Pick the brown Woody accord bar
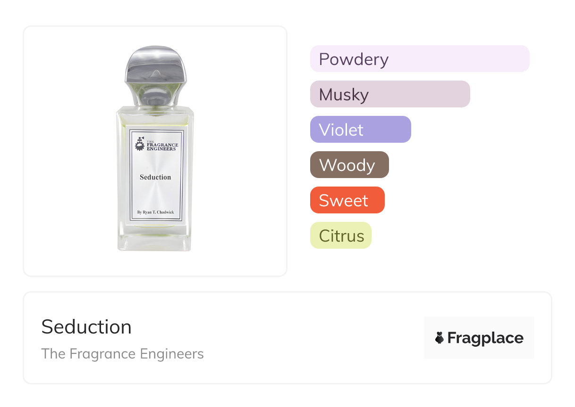Screen dimensions: 575x407 349,165
